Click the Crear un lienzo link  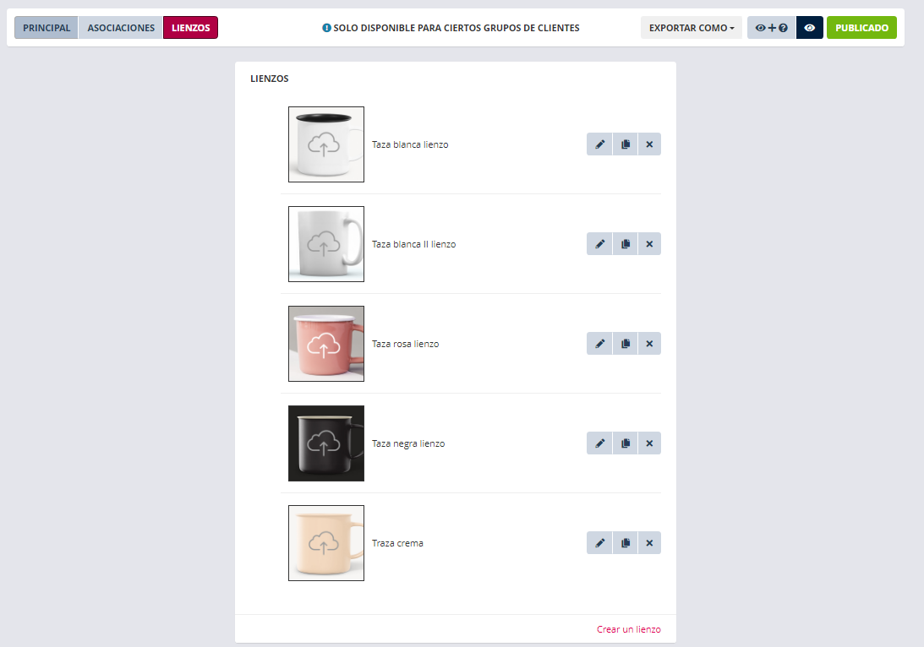pos(628,629)
